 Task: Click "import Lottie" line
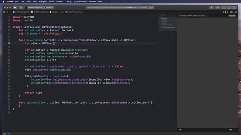pyautogui.click(x=23, y=21)
